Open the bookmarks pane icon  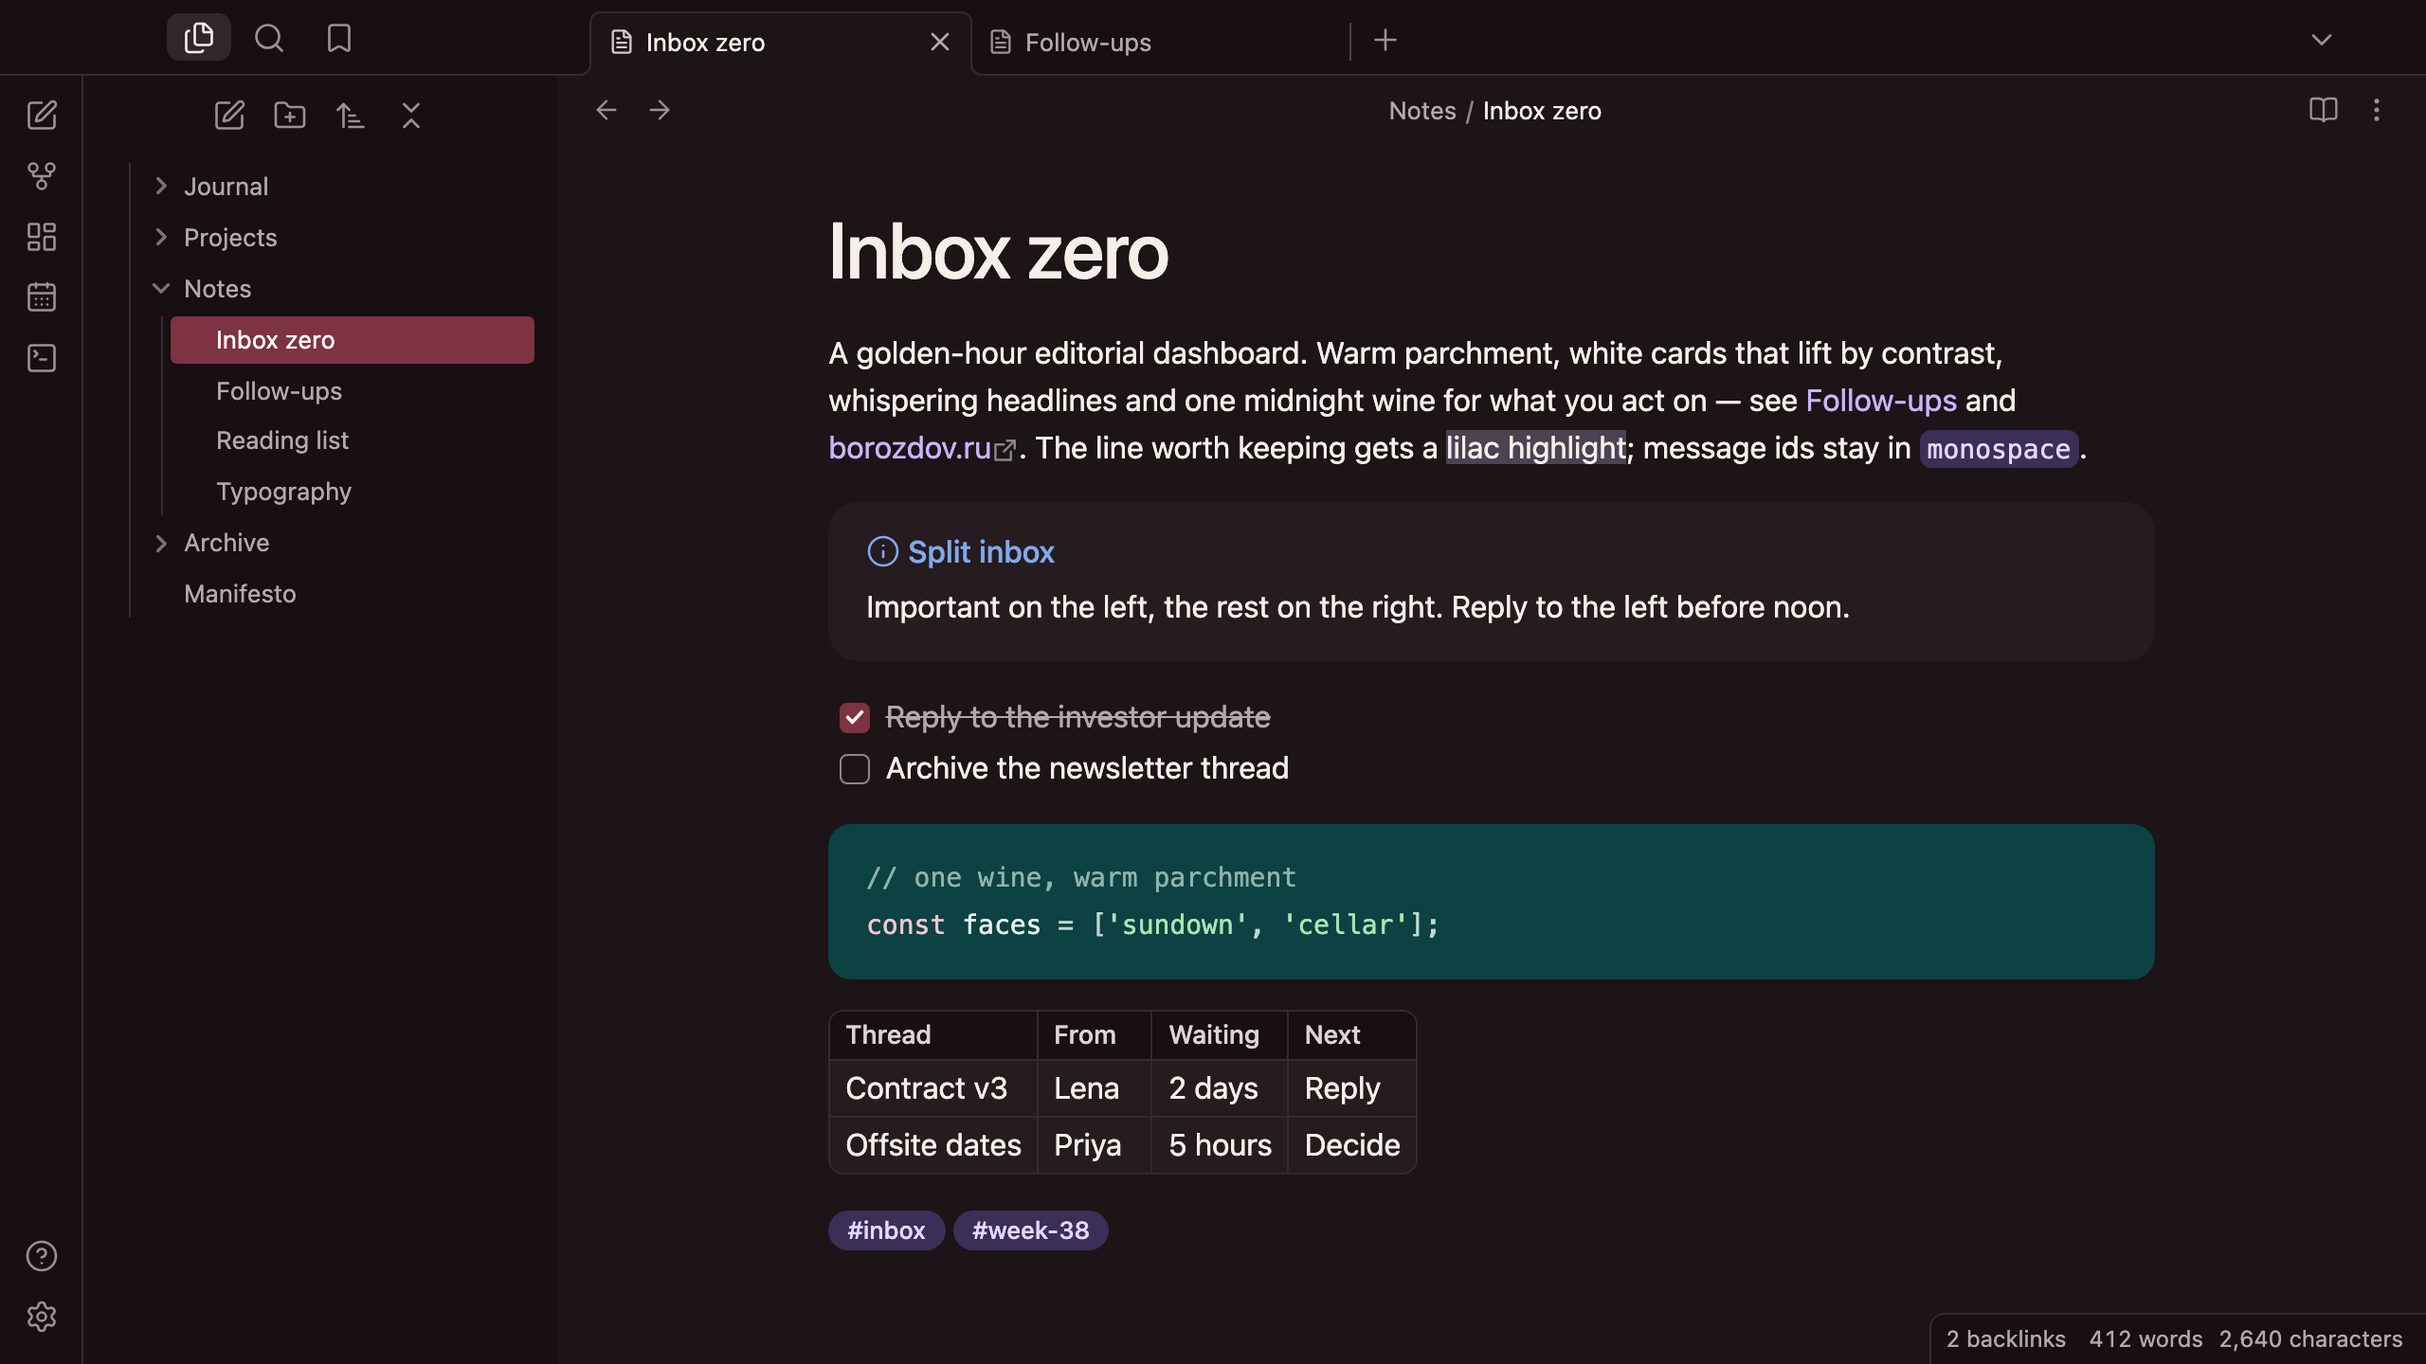click(x=339, y=38)
